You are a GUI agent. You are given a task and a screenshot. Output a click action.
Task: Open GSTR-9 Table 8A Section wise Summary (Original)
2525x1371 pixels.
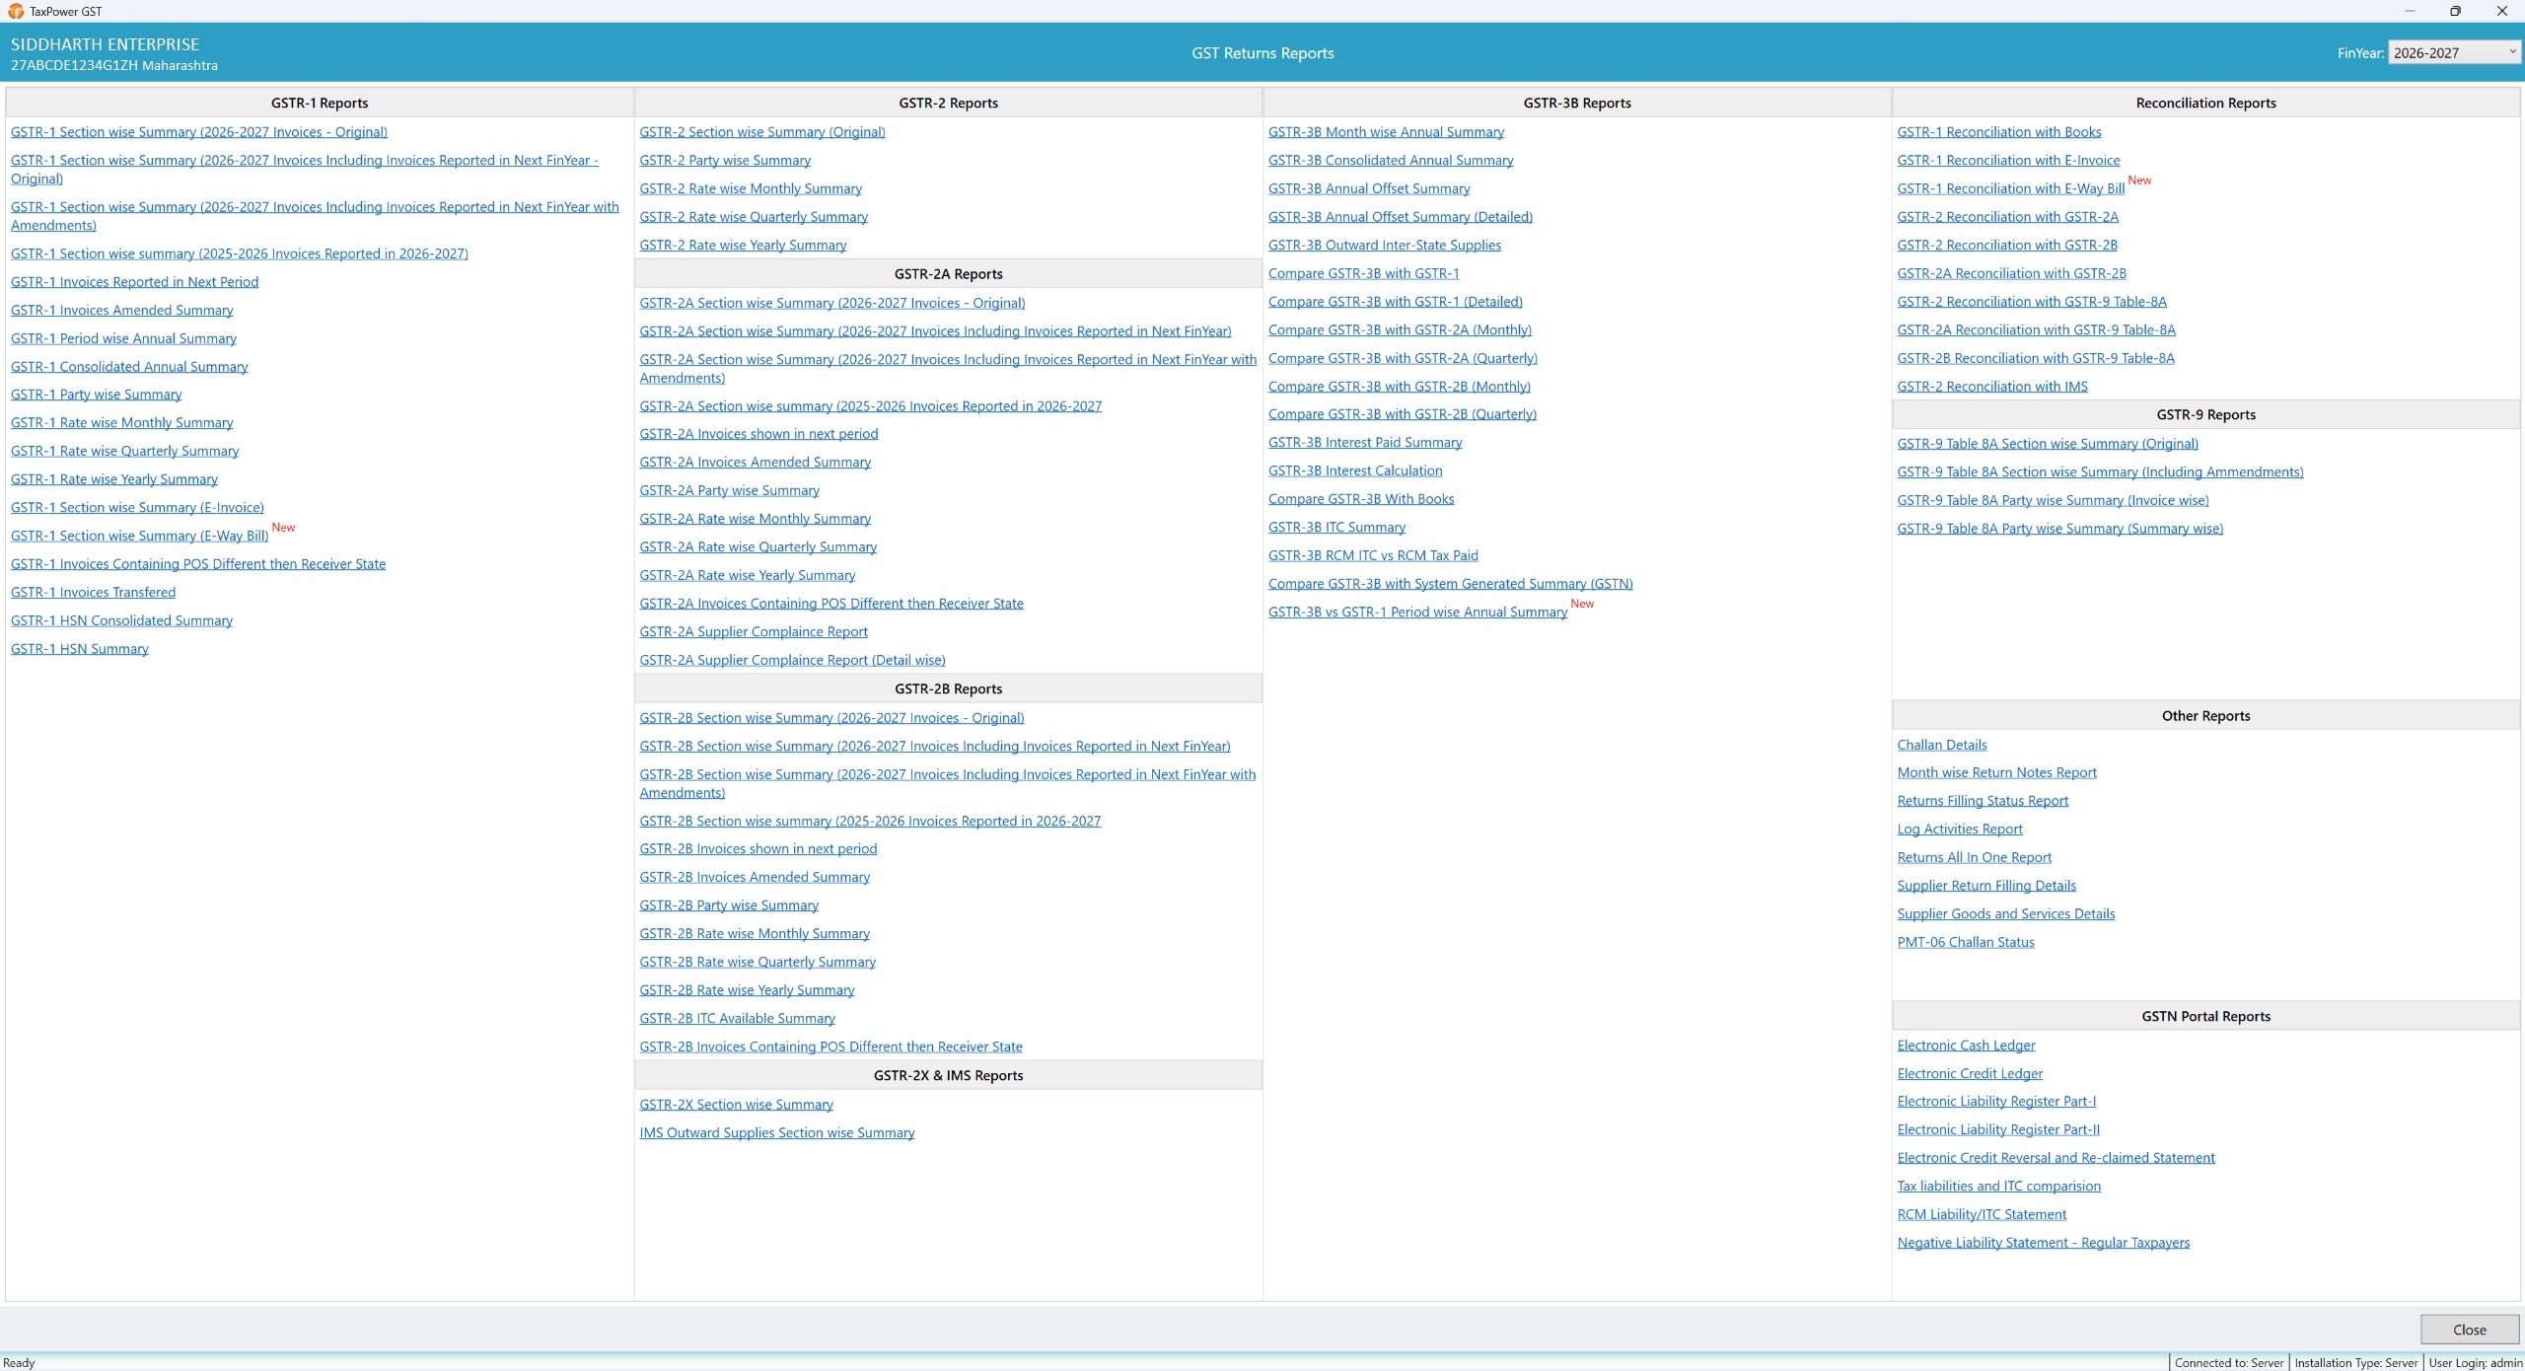point(2048,444)
